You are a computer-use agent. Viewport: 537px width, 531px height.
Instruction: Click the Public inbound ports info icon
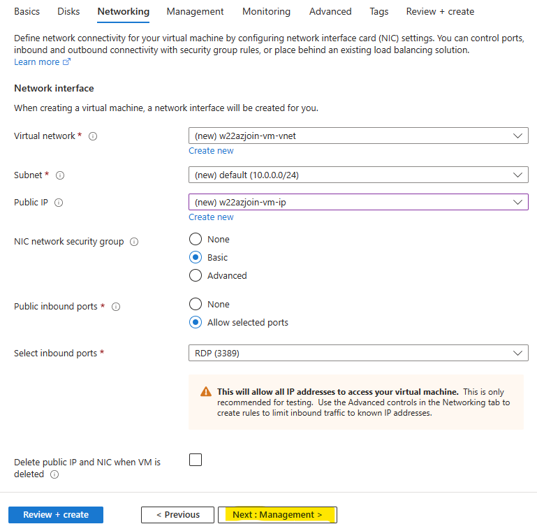pos(116,307)
